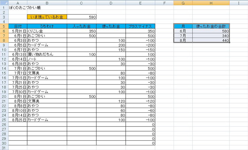248x150 pixels.
Task: Select the column A header
Action: pos(18,3)
